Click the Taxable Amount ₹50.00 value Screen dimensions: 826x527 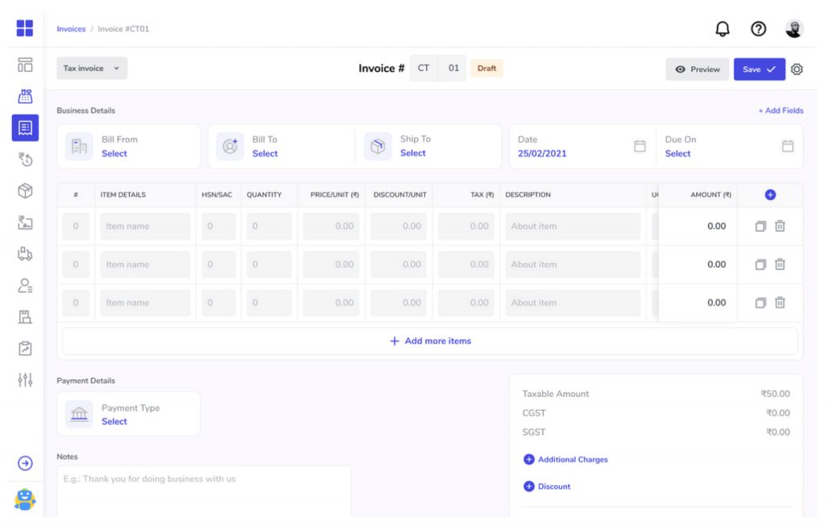(x=775, y=394)
